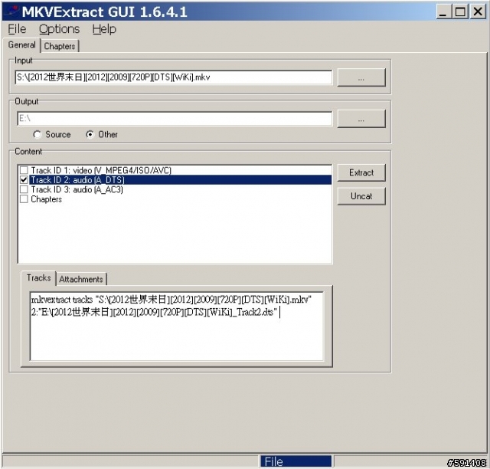
Task: Open the Options menu
Action: [x=60, y=29]
